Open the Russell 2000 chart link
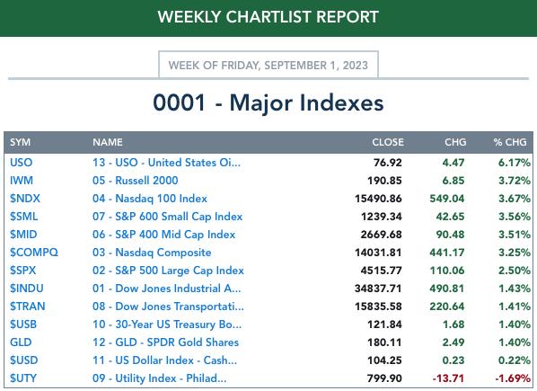 (x=136, y=181)
